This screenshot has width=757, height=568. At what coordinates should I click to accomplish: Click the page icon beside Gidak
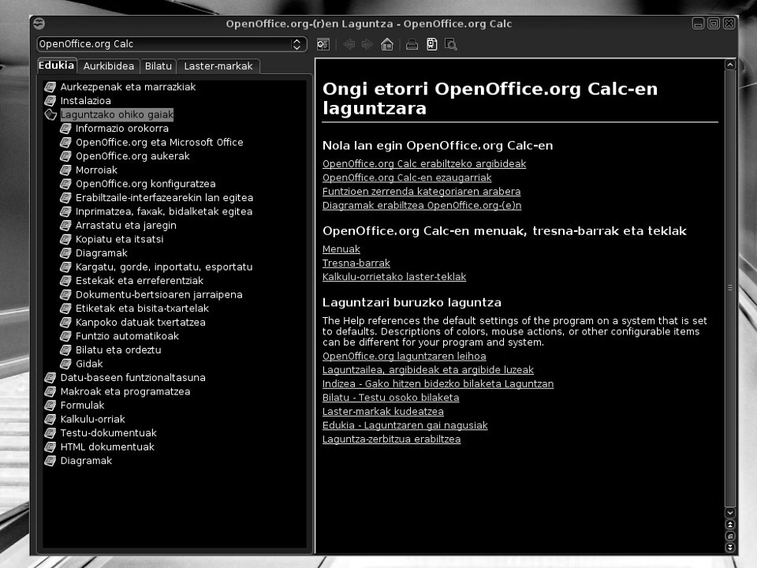point(65,364)
